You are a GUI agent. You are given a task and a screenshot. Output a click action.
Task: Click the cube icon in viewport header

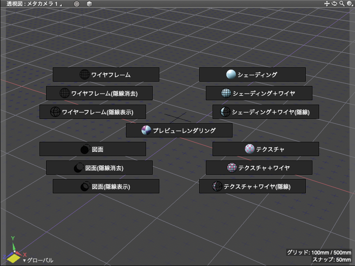click(89, 4)
